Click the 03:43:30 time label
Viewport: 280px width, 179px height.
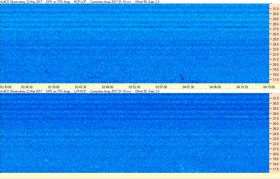pos(80,87)
